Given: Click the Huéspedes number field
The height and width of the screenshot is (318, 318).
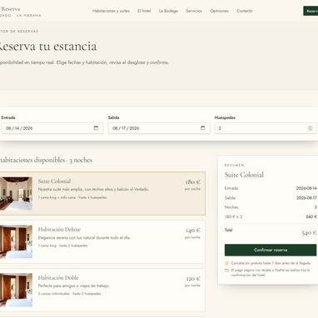Looking at the screenshot, I should click(x=266, y=128).
